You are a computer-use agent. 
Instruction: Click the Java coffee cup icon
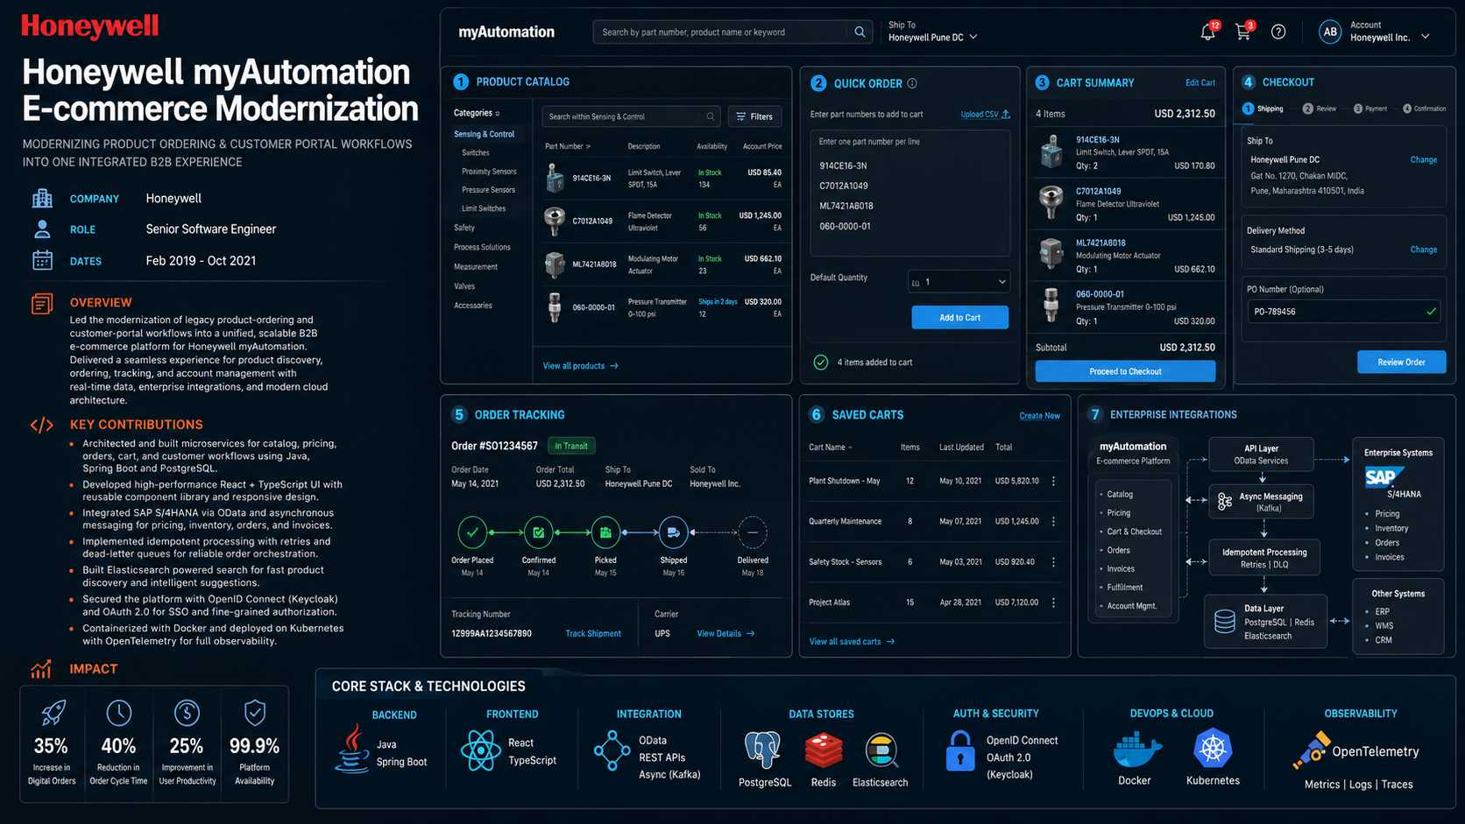[352, 749]
